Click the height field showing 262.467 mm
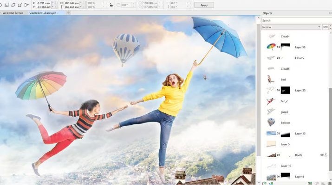332x185 pixels. [x=72, y=7]
